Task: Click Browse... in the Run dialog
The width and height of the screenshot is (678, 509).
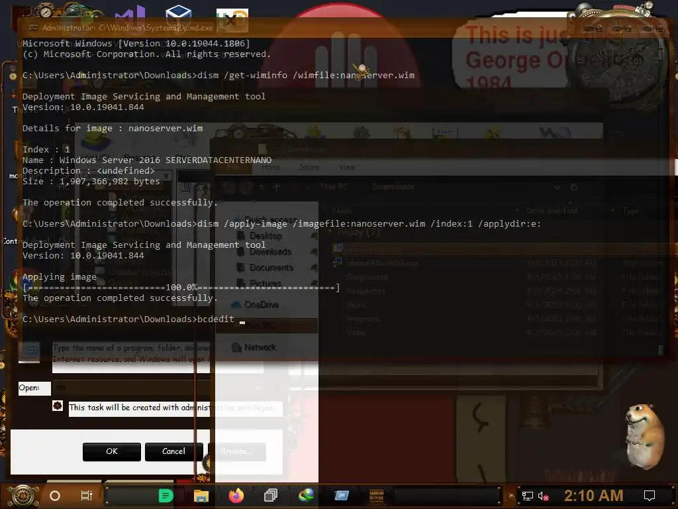Action: (236, 451)
